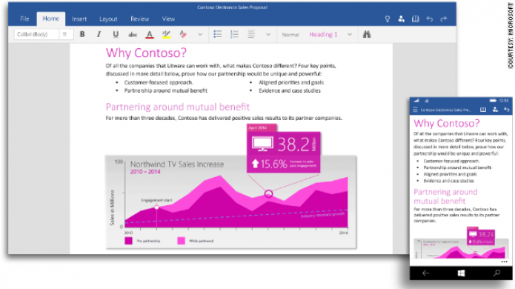This screenshot has width=515, height=289.
Task: Toggle Bold formatting in the ribbon
Action: (x=82, y=34)
